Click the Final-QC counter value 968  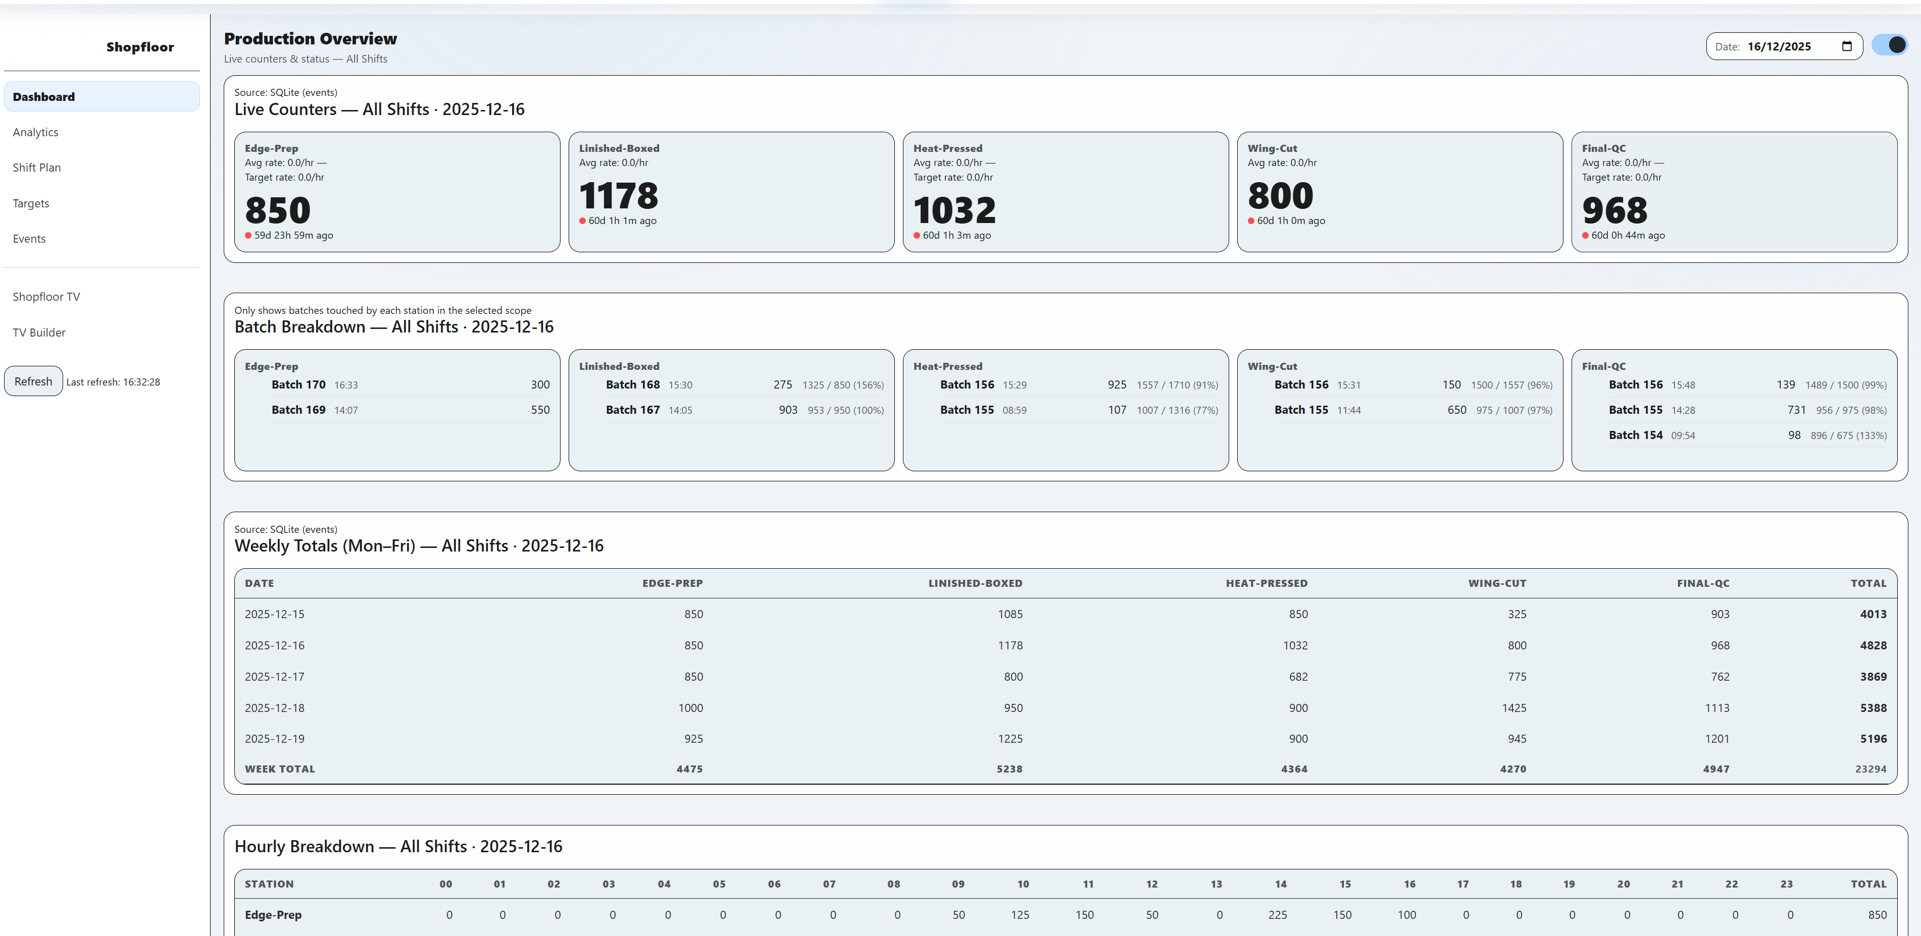[x=1614, y=210]
